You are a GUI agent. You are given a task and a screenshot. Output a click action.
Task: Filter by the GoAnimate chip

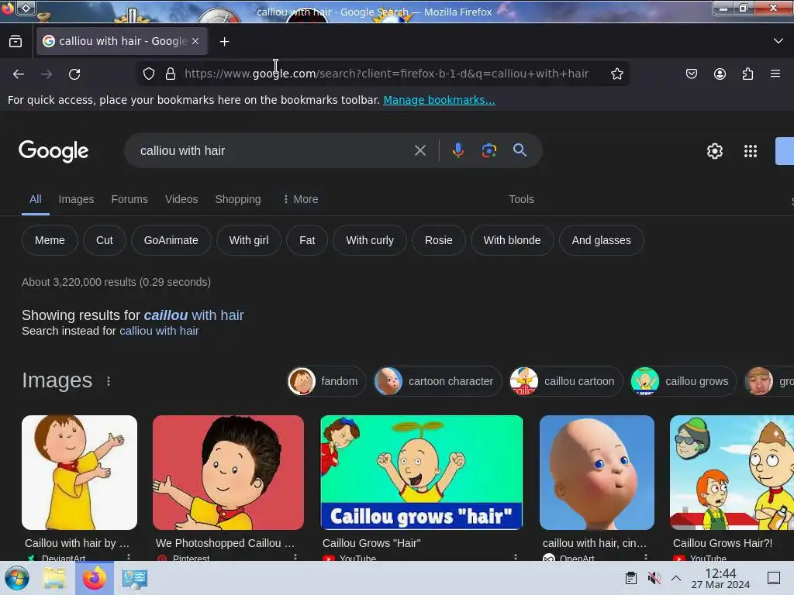coord(171,240)
